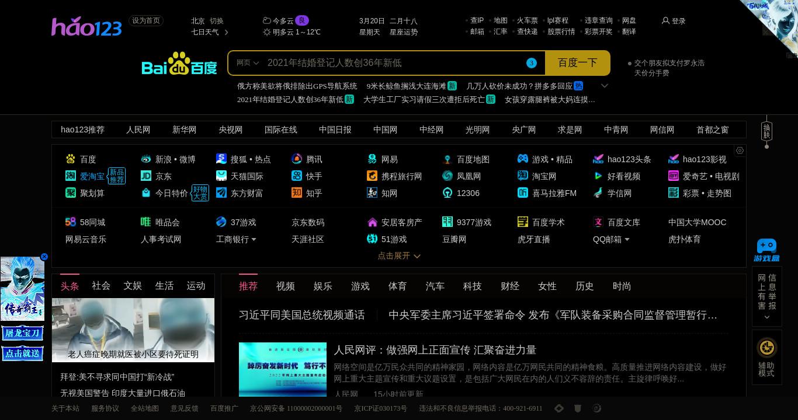Expand the 网上有害信息举报 sidebar chevron
798x420 pixels.
click(766, 317)
